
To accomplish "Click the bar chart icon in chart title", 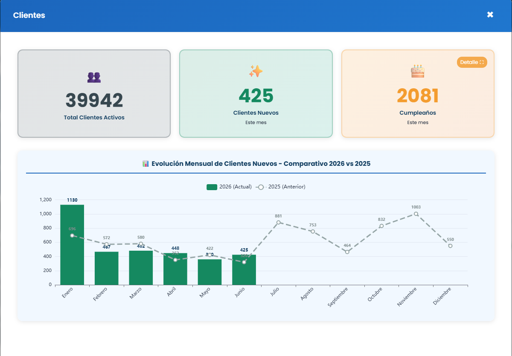I will (145, 164).
